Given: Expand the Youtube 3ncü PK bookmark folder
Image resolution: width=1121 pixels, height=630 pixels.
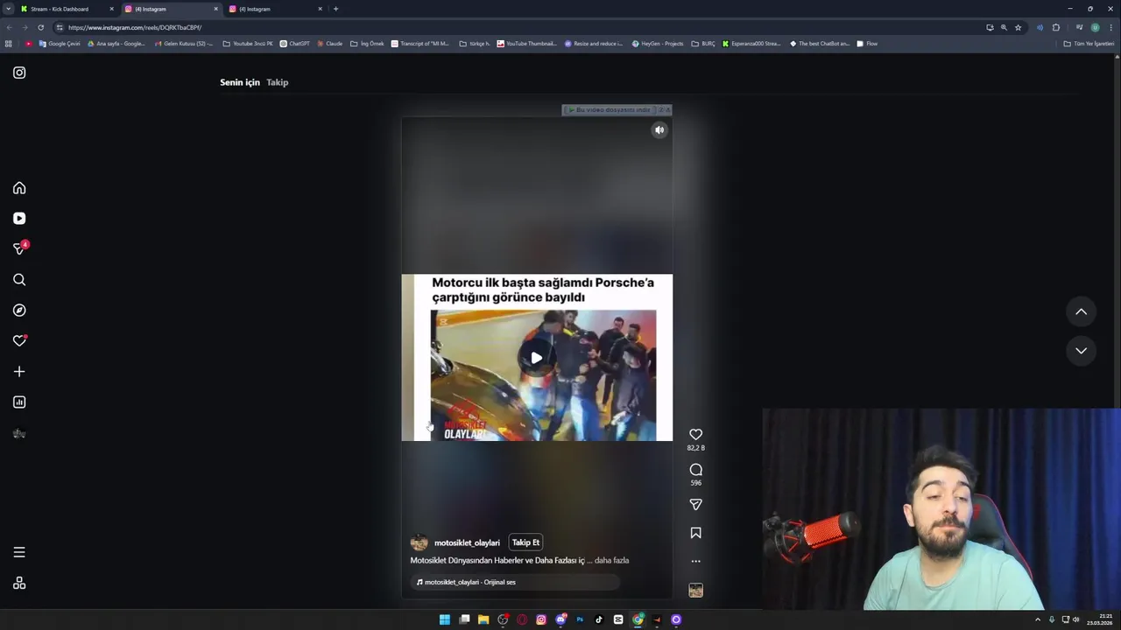Looking at the screenshot, I should point(248,44).
